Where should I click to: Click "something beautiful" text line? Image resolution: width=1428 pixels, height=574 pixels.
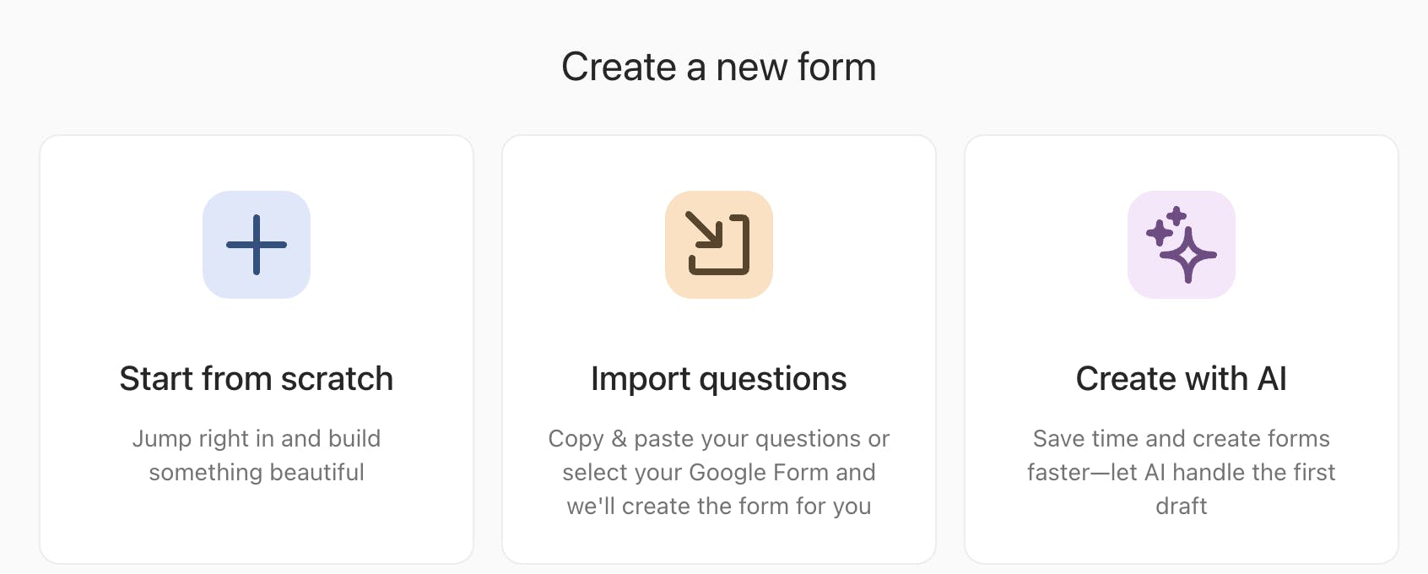(257, 472)
